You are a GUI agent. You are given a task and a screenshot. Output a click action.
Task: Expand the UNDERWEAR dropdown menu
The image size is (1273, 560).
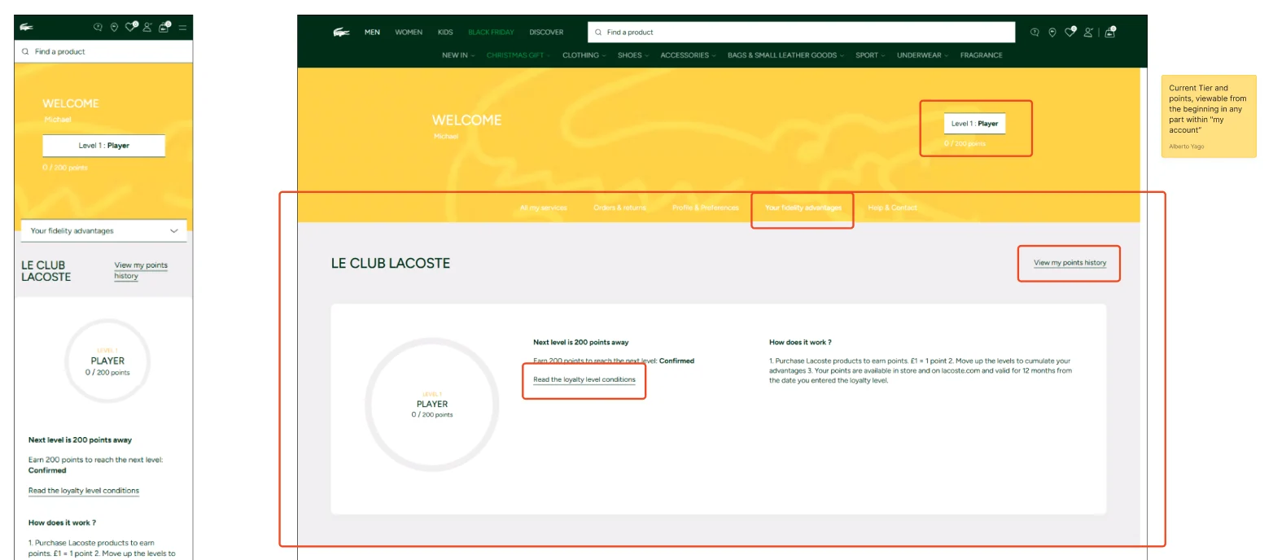coord(923,55)
